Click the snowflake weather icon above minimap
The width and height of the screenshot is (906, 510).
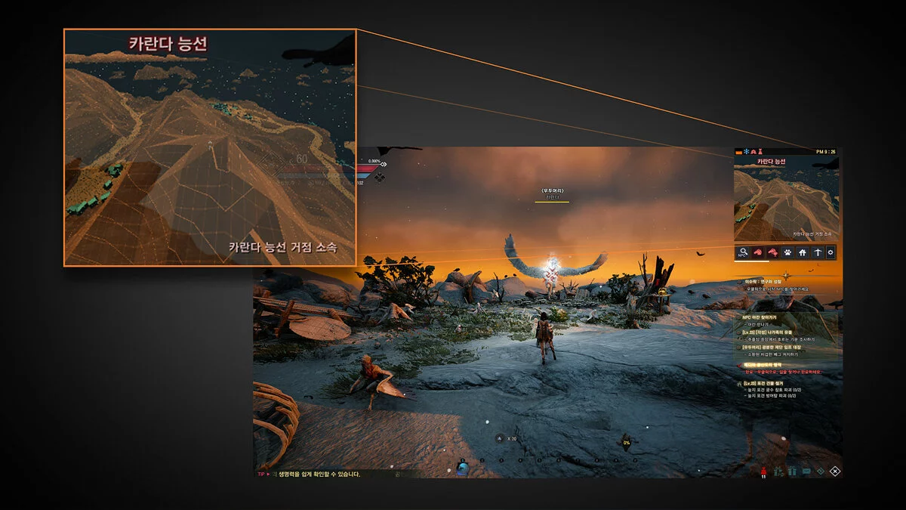[746, 152]
